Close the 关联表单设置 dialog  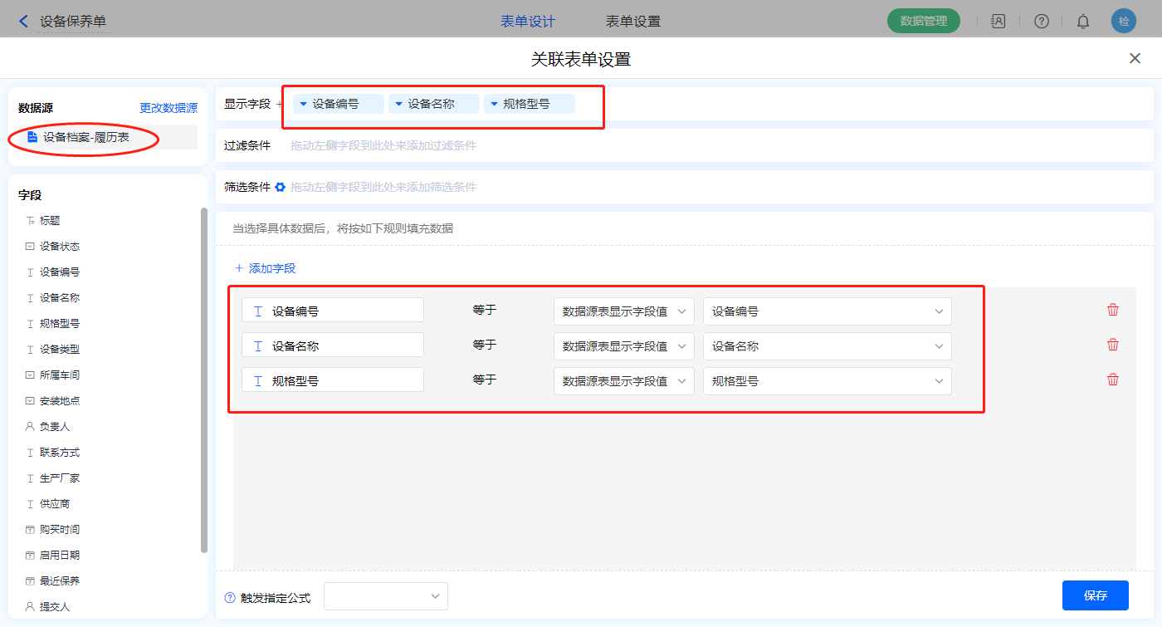[1135, 58]
